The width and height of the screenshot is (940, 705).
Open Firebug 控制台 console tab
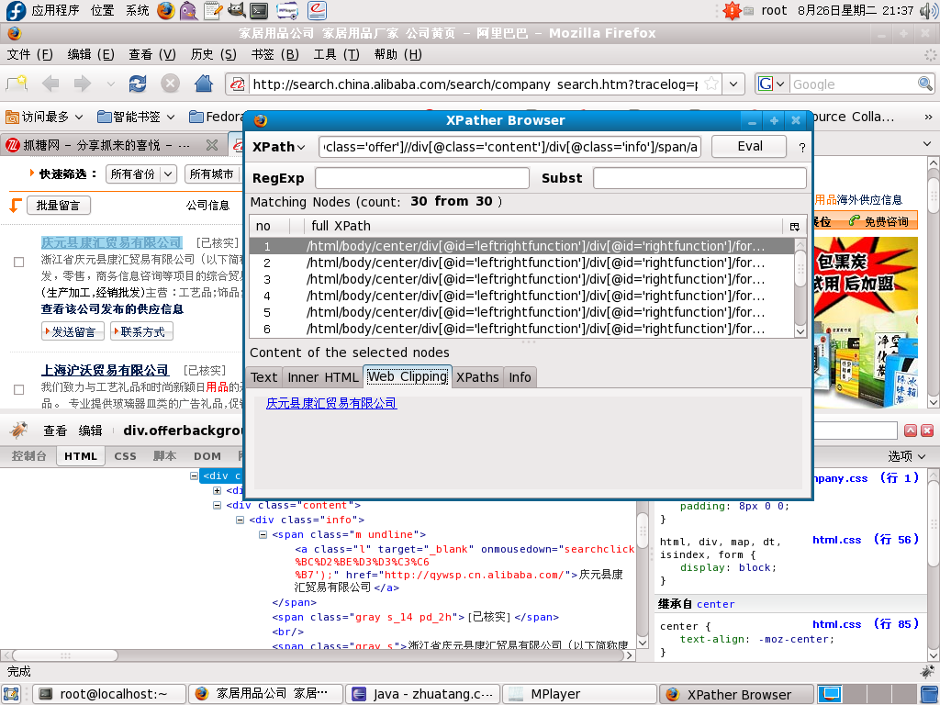[x=28, y=456]
